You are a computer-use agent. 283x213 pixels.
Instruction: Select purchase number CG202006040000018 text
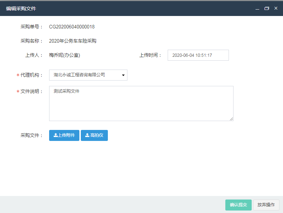[x=72, y=27]
